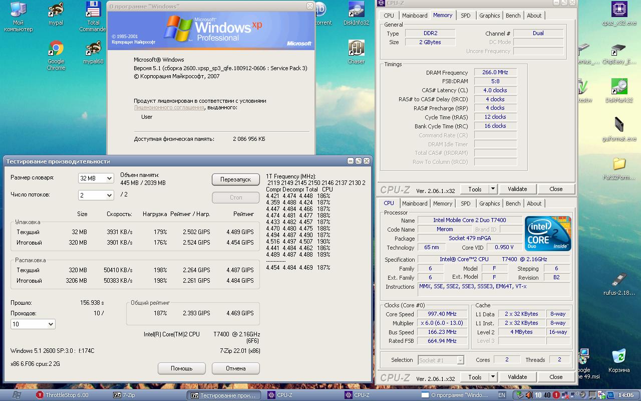
Task: Click the DRAM Frequency value 266.0 MHz
Action: click(495, 72)
